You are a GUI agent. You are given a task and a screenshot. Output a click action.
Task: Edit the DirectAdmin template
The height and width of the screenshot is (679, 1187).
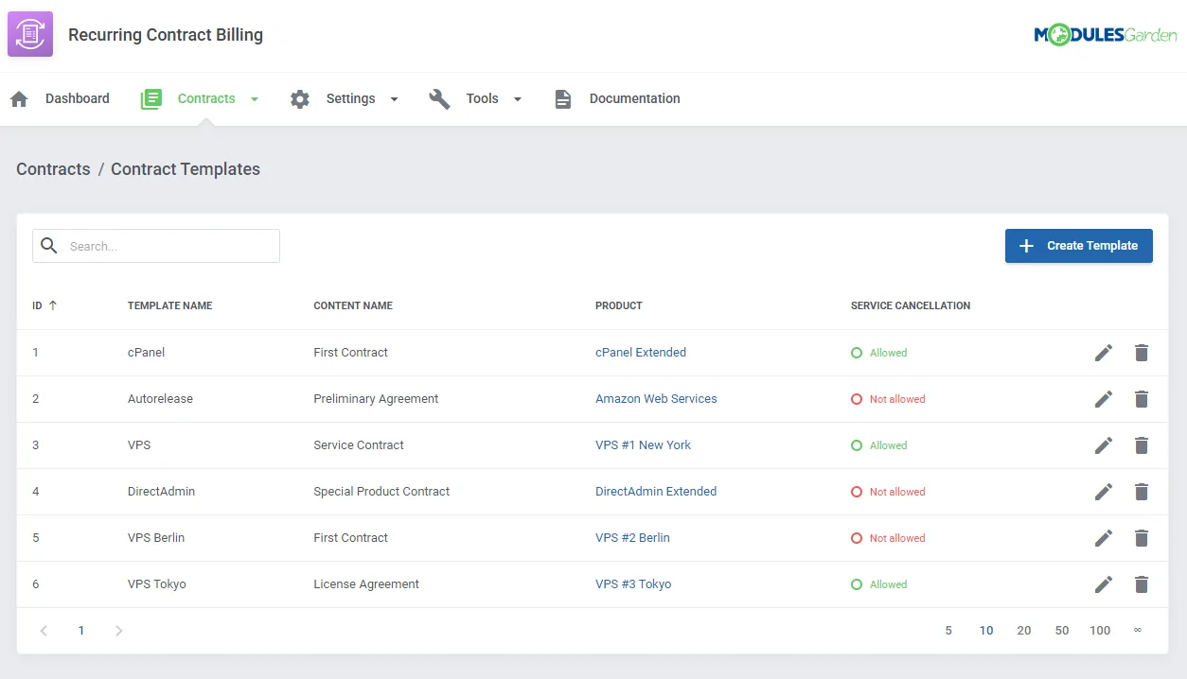1104,492
